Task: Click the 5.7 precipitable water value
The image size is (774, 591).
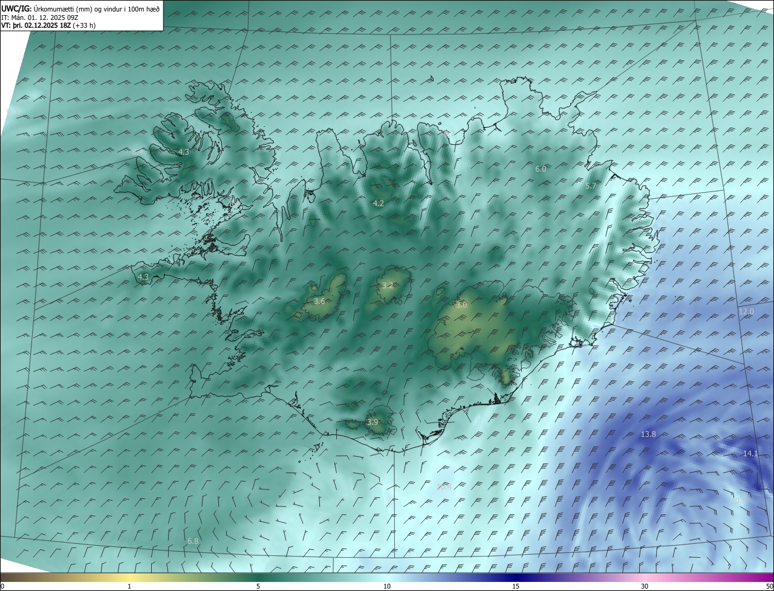Action: (x=591, y=187)
